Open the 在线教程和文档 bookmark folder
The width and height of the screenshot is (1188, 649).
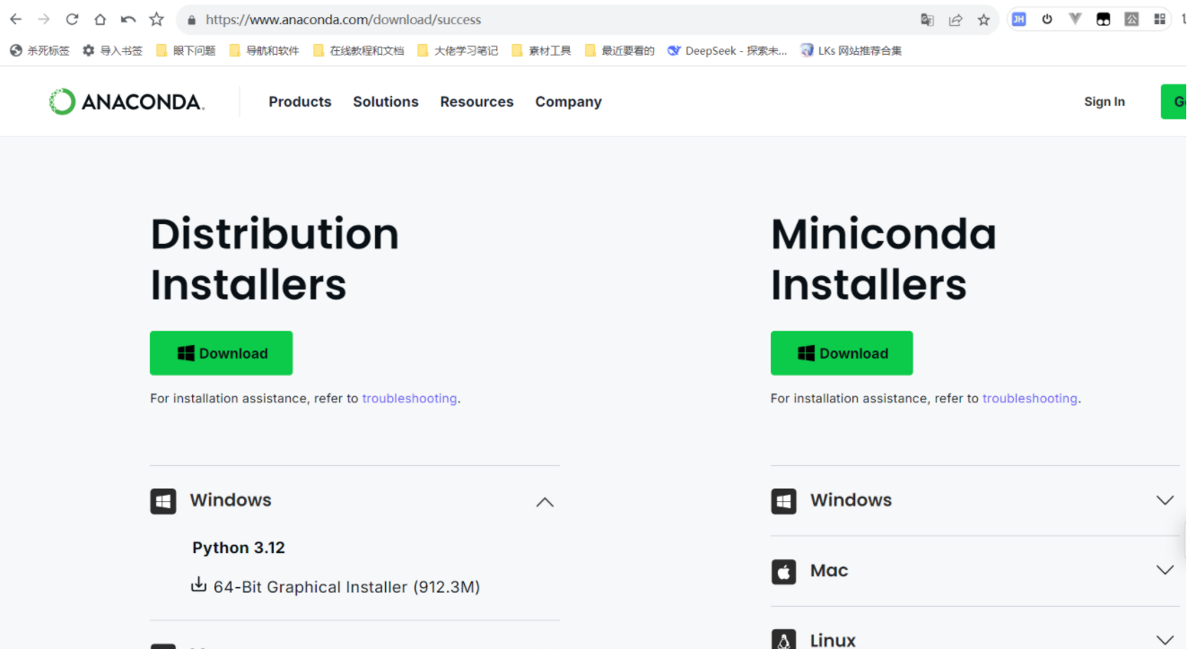pos(358,51)
